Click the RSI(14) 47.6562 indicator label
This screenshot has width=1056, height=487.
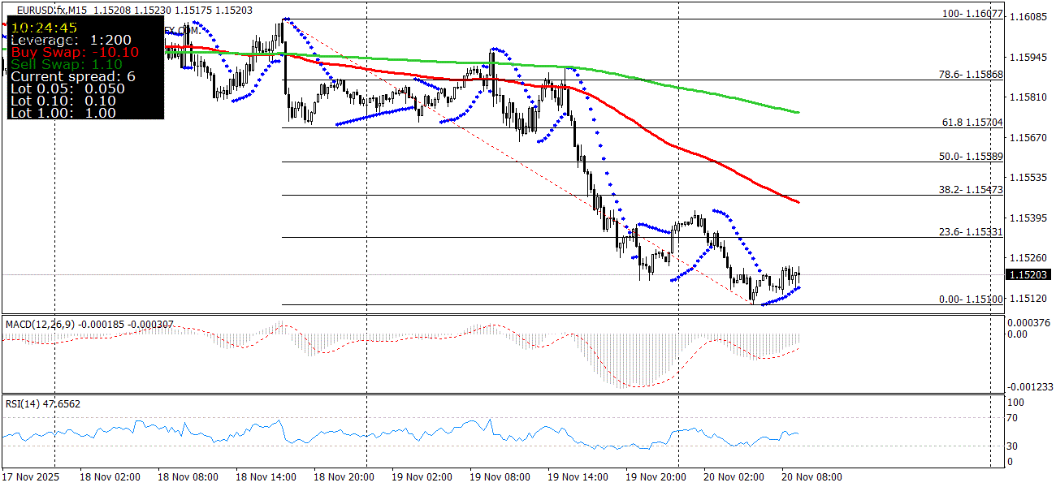click(x=42, y=403)
